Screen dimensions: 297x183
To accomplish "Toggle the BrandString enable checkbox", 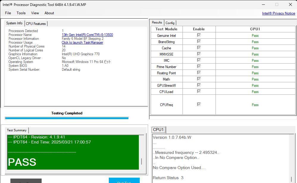I will [x=199, y=42].
